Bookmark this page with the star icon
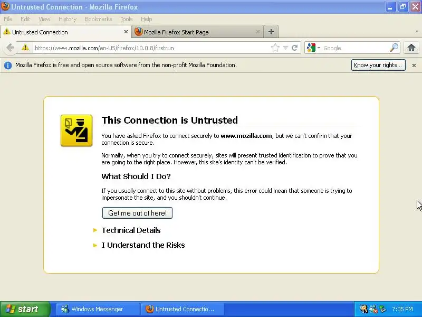Viewport: 422px width, 317px height. tap(275, 48)
